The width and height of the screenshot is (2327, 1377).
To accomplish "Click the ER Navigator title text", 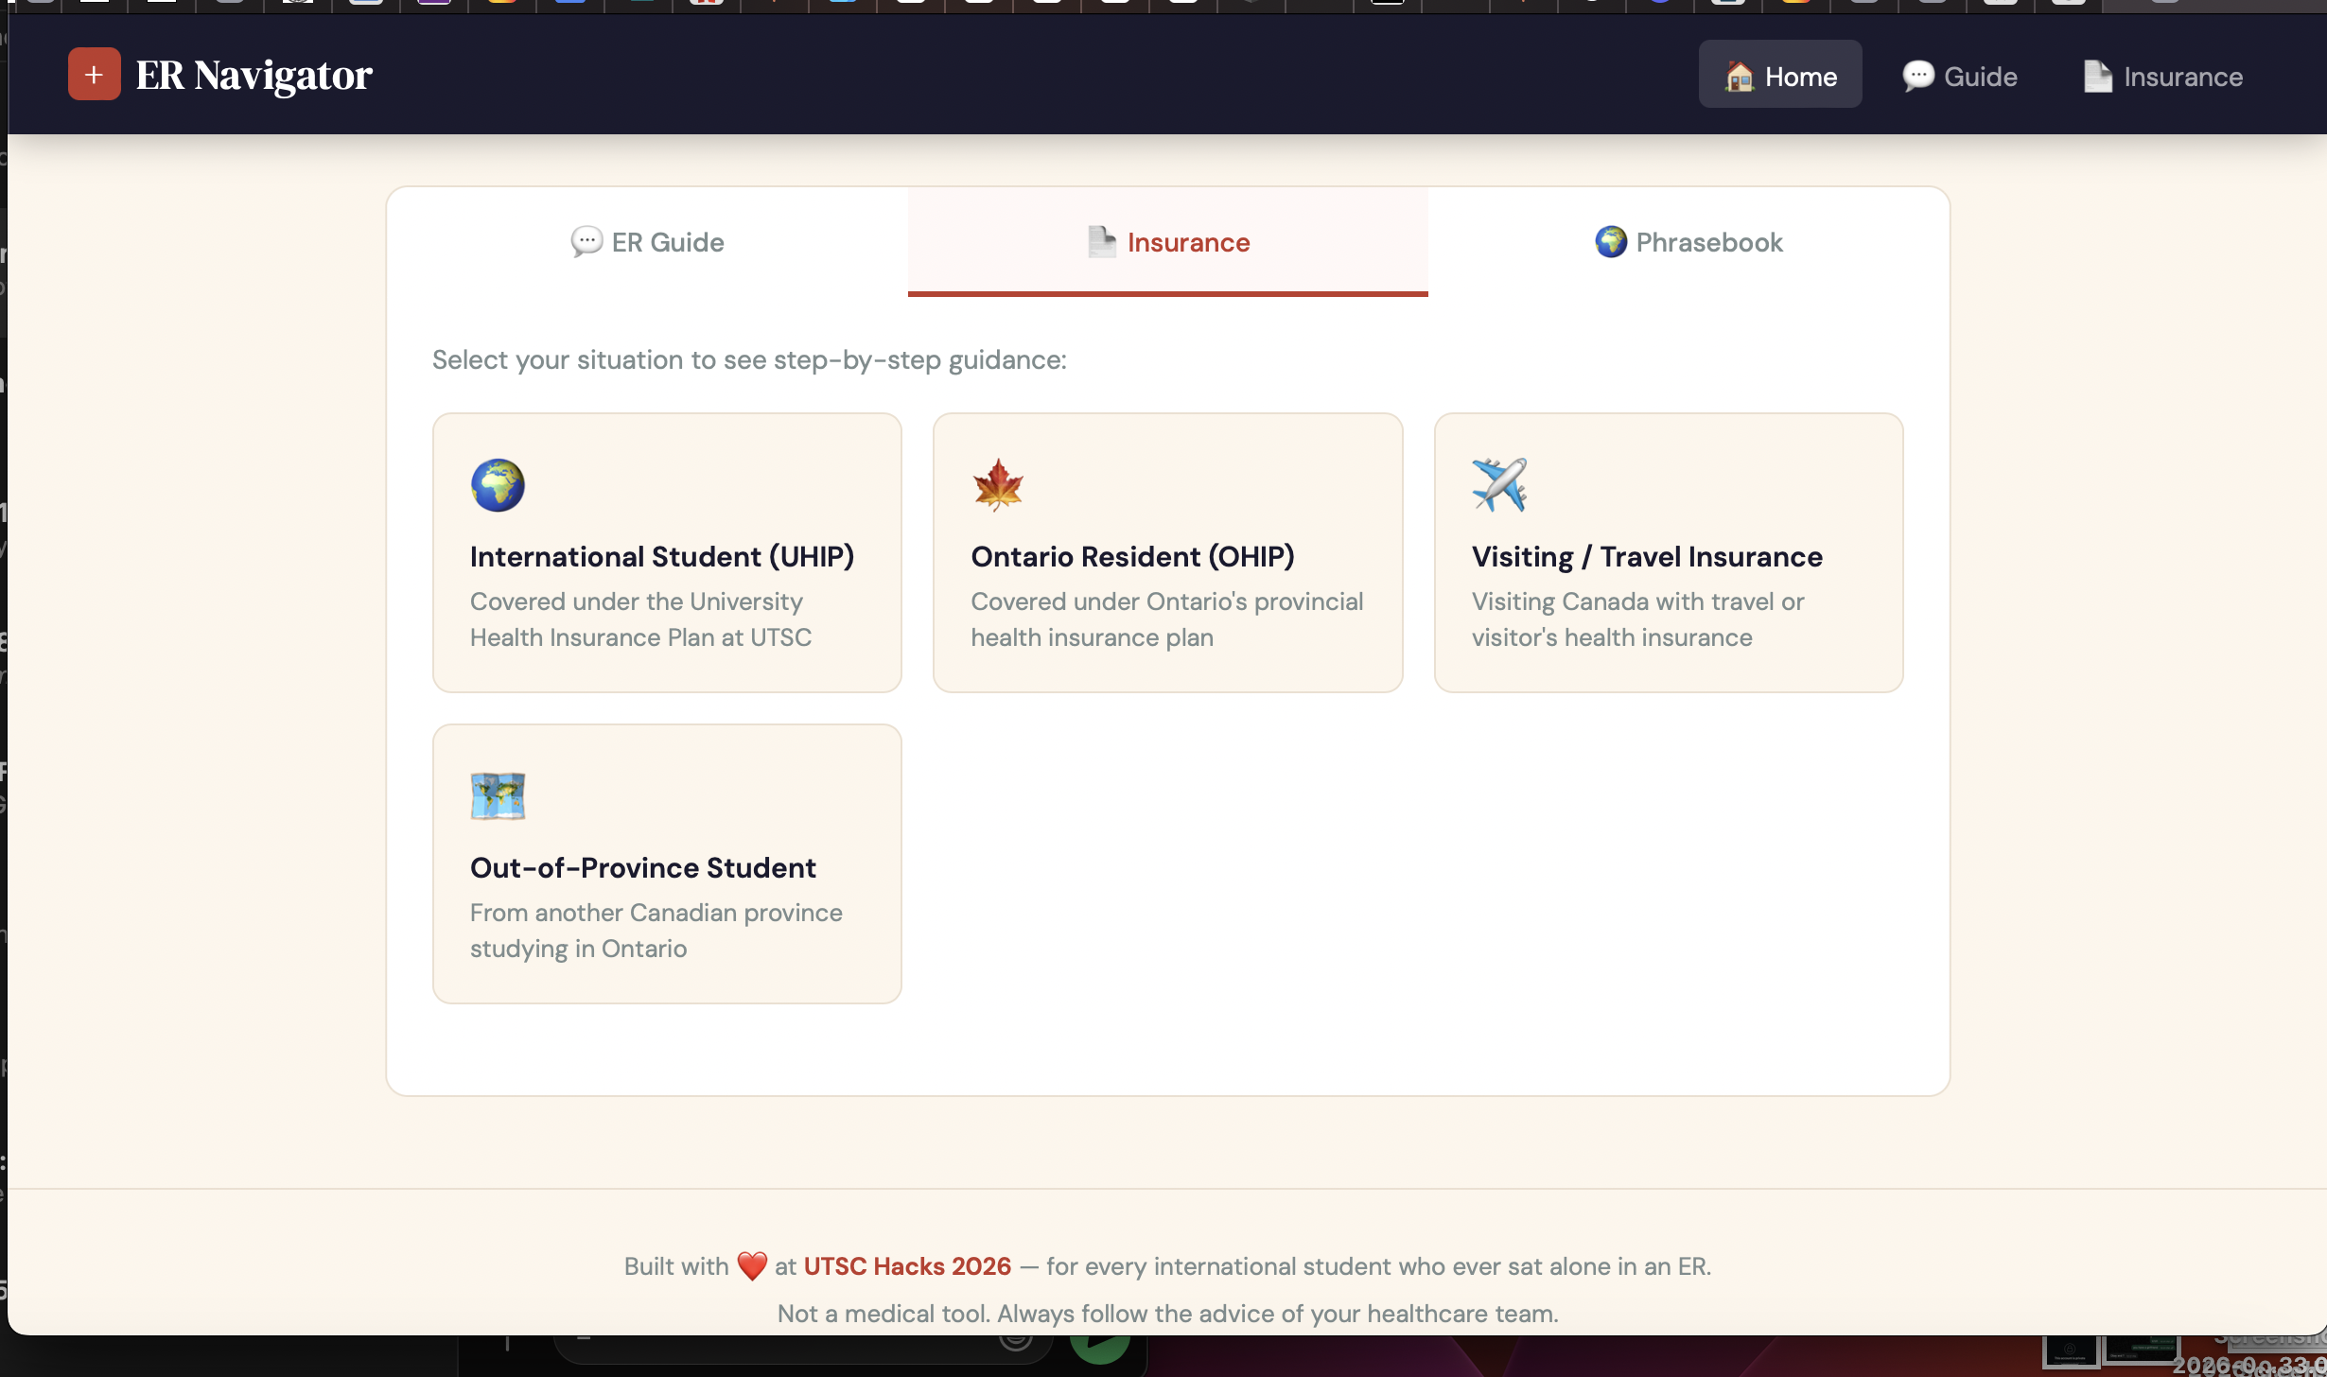I will [254, 75].
